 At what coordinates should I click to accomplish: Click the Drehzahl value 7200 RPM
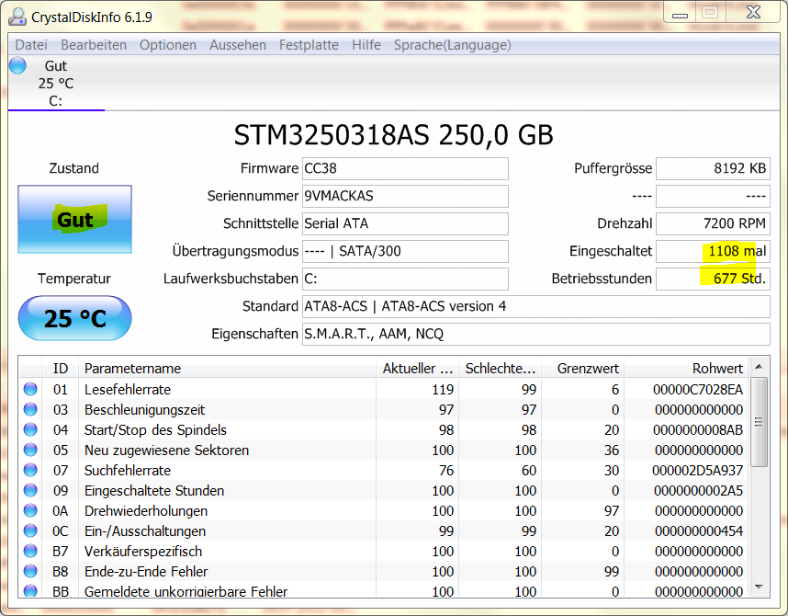point(713,224)
